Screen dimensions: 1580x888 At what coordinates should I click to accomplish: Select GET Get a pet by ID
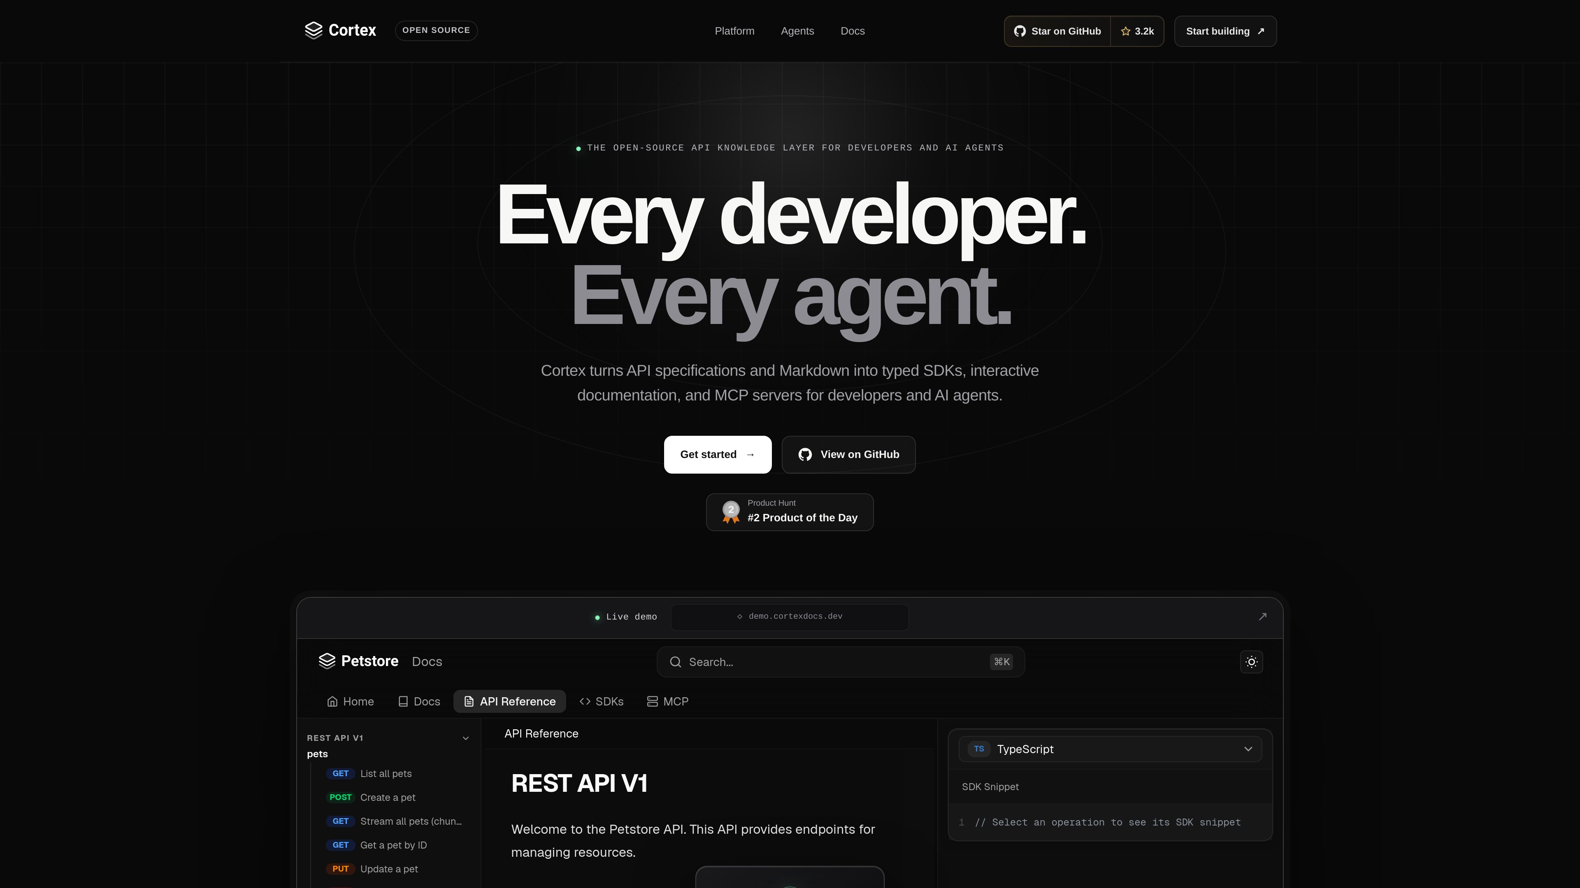pos(394,846)
